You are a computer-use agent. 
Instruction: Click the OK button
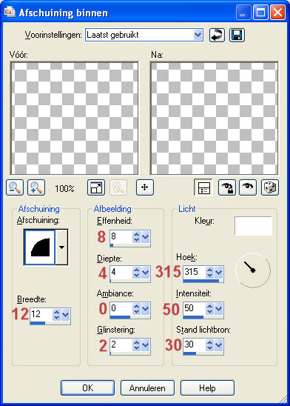pyautogui.click(x=87, y=388)
